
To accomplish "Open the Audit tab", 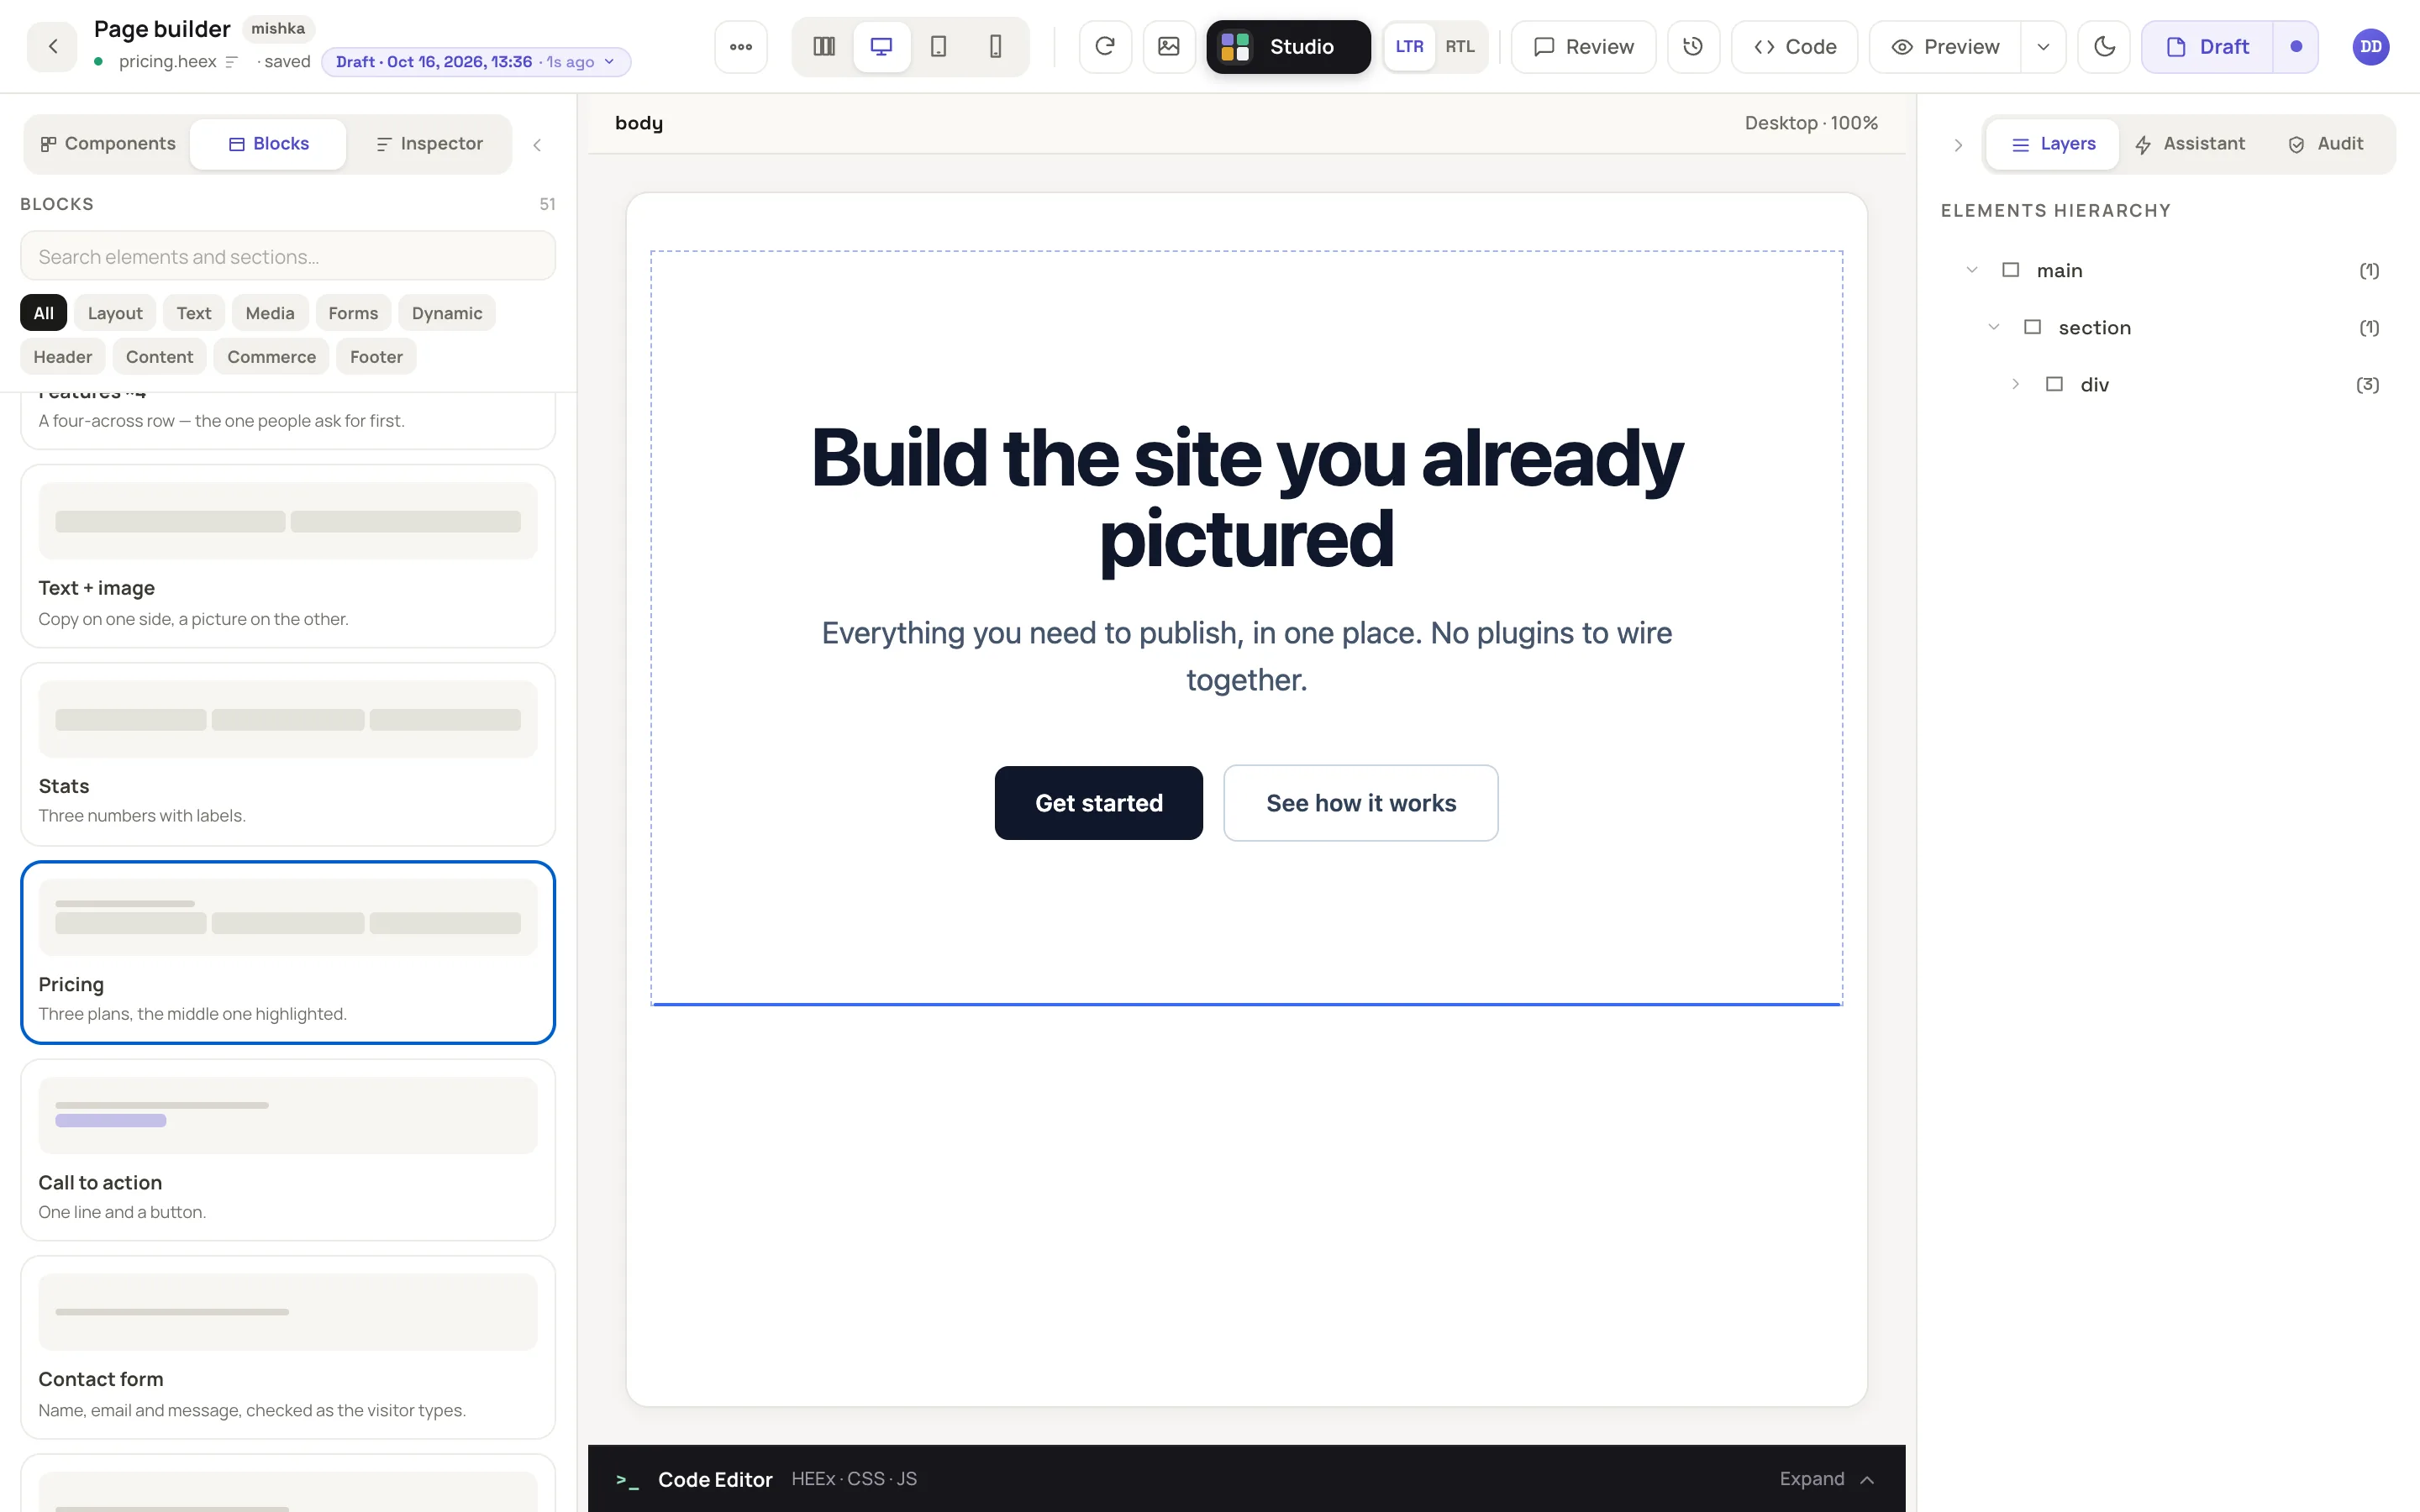I will [2326, 144].
